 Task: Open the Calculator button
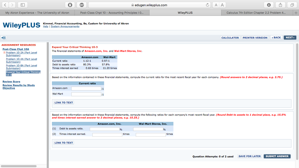coord(230,38)
